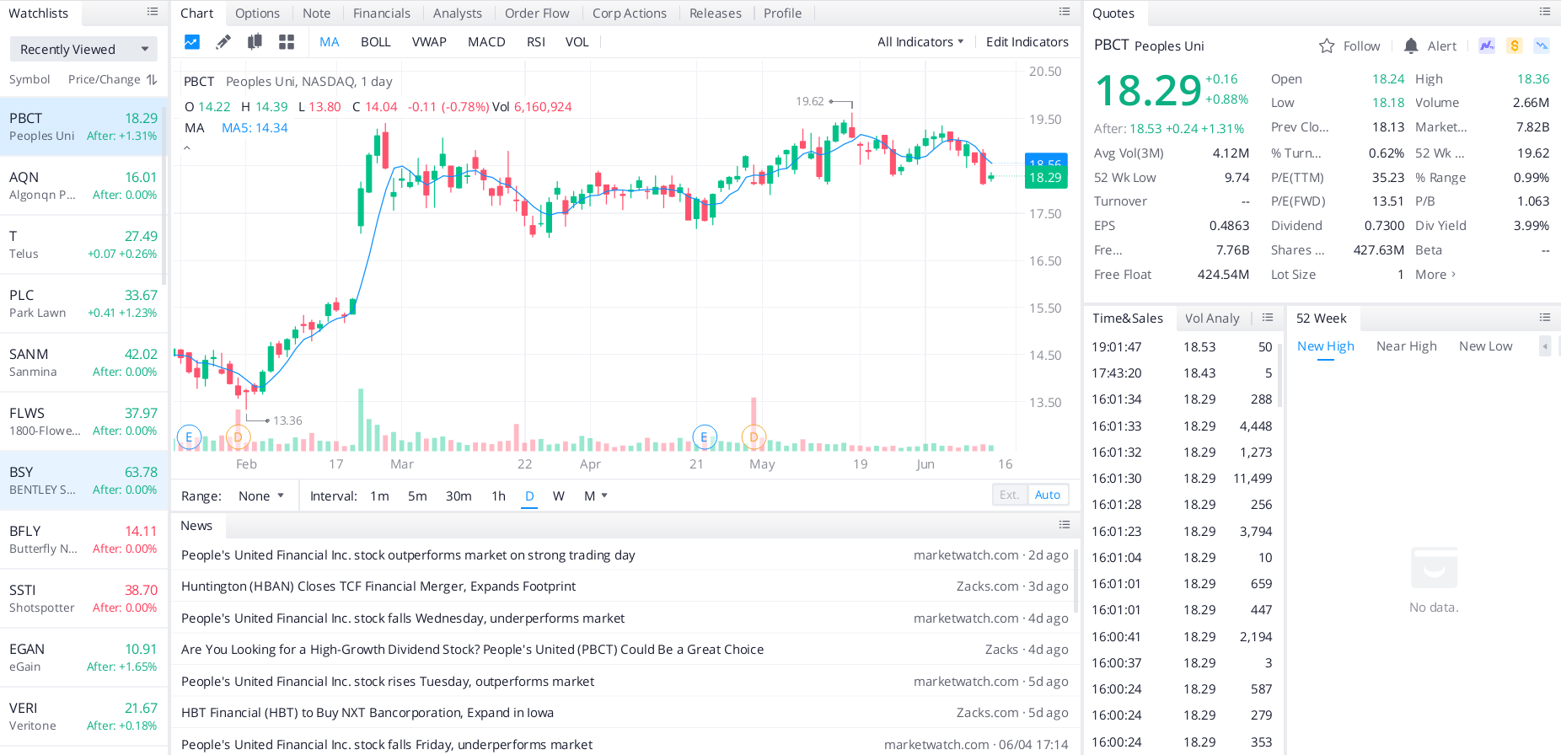Select the pencil drawing tool
Screen dimensions: 1561x755
pyautogui.click(x=223, y=41)
